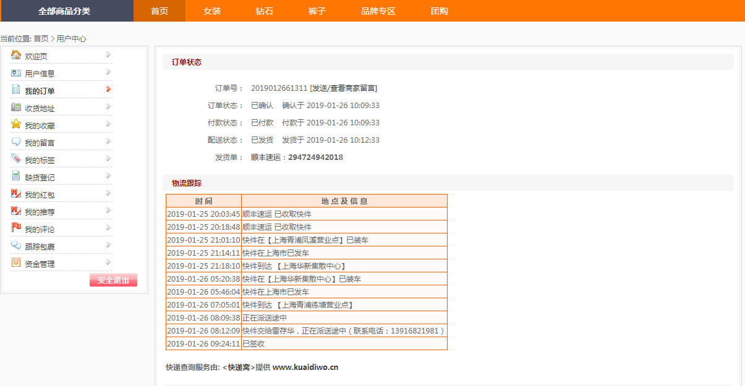Click the flag icon beside 我的评论
The width and height of the screenshot is (745, 386).
point(16,228)
